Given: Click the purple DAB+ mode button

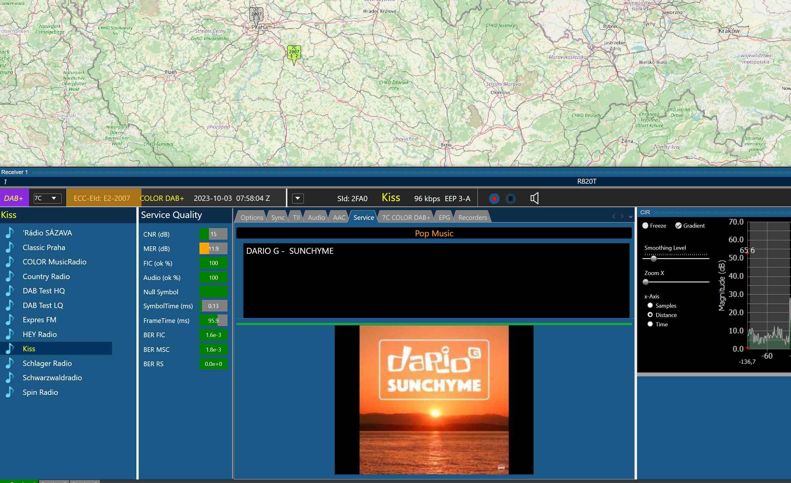Looking at the screenshot, I should click(x=14, y=198).
